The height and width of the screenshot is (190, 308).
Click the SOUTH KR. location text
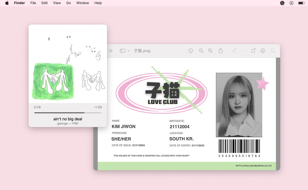tap(181, 139)
